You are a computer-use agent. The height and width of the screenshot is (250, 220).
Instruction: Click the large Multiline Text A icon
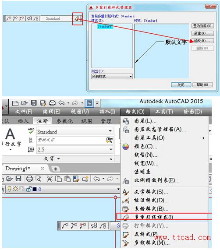10,134
